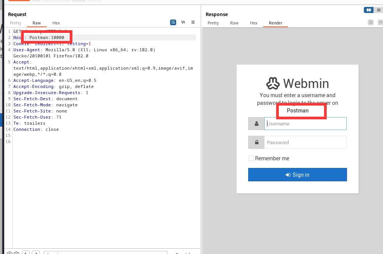Click the Connection: close line
The image size is (383, 254).
tap(36, 129)
